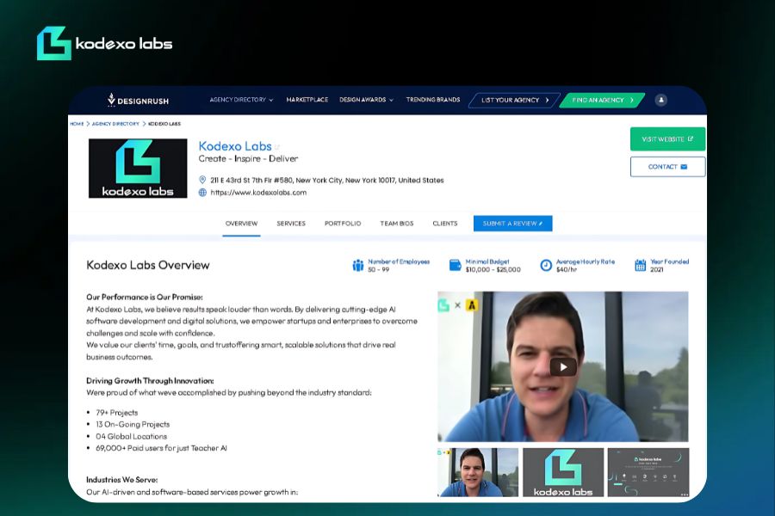
Task: Click the Visit Website button
Action: (667, 139)
